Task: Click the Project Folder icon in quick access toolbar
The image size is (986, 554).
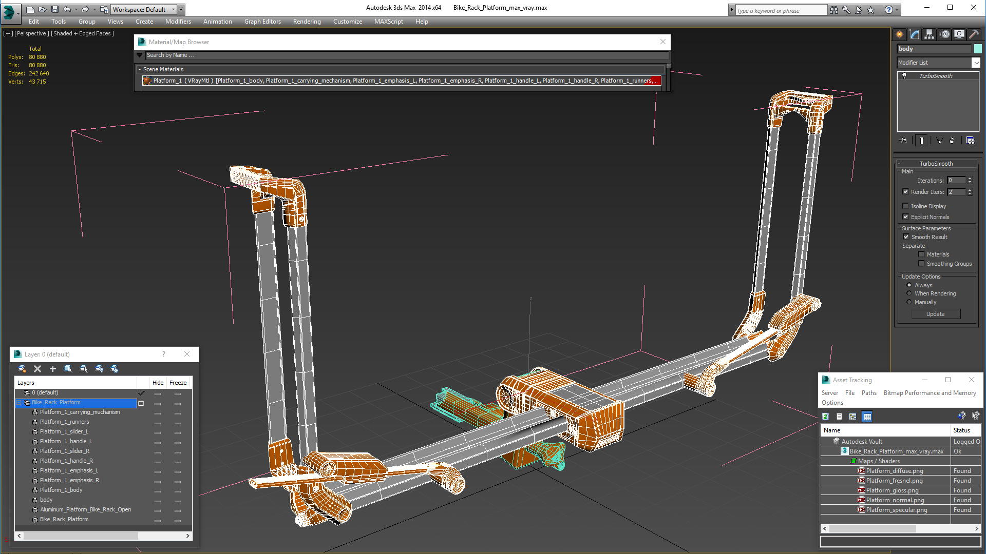Action: coord(104,10)
